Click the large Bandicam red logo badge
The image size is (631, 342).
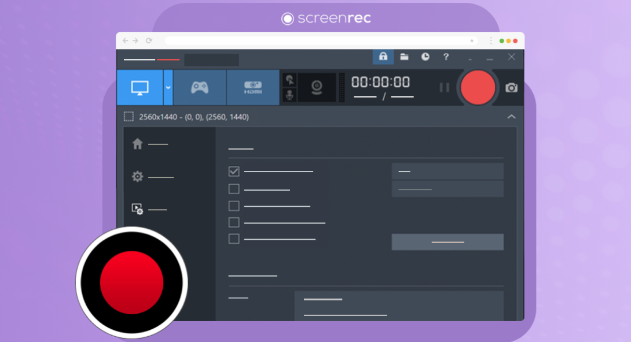(131, 282)
